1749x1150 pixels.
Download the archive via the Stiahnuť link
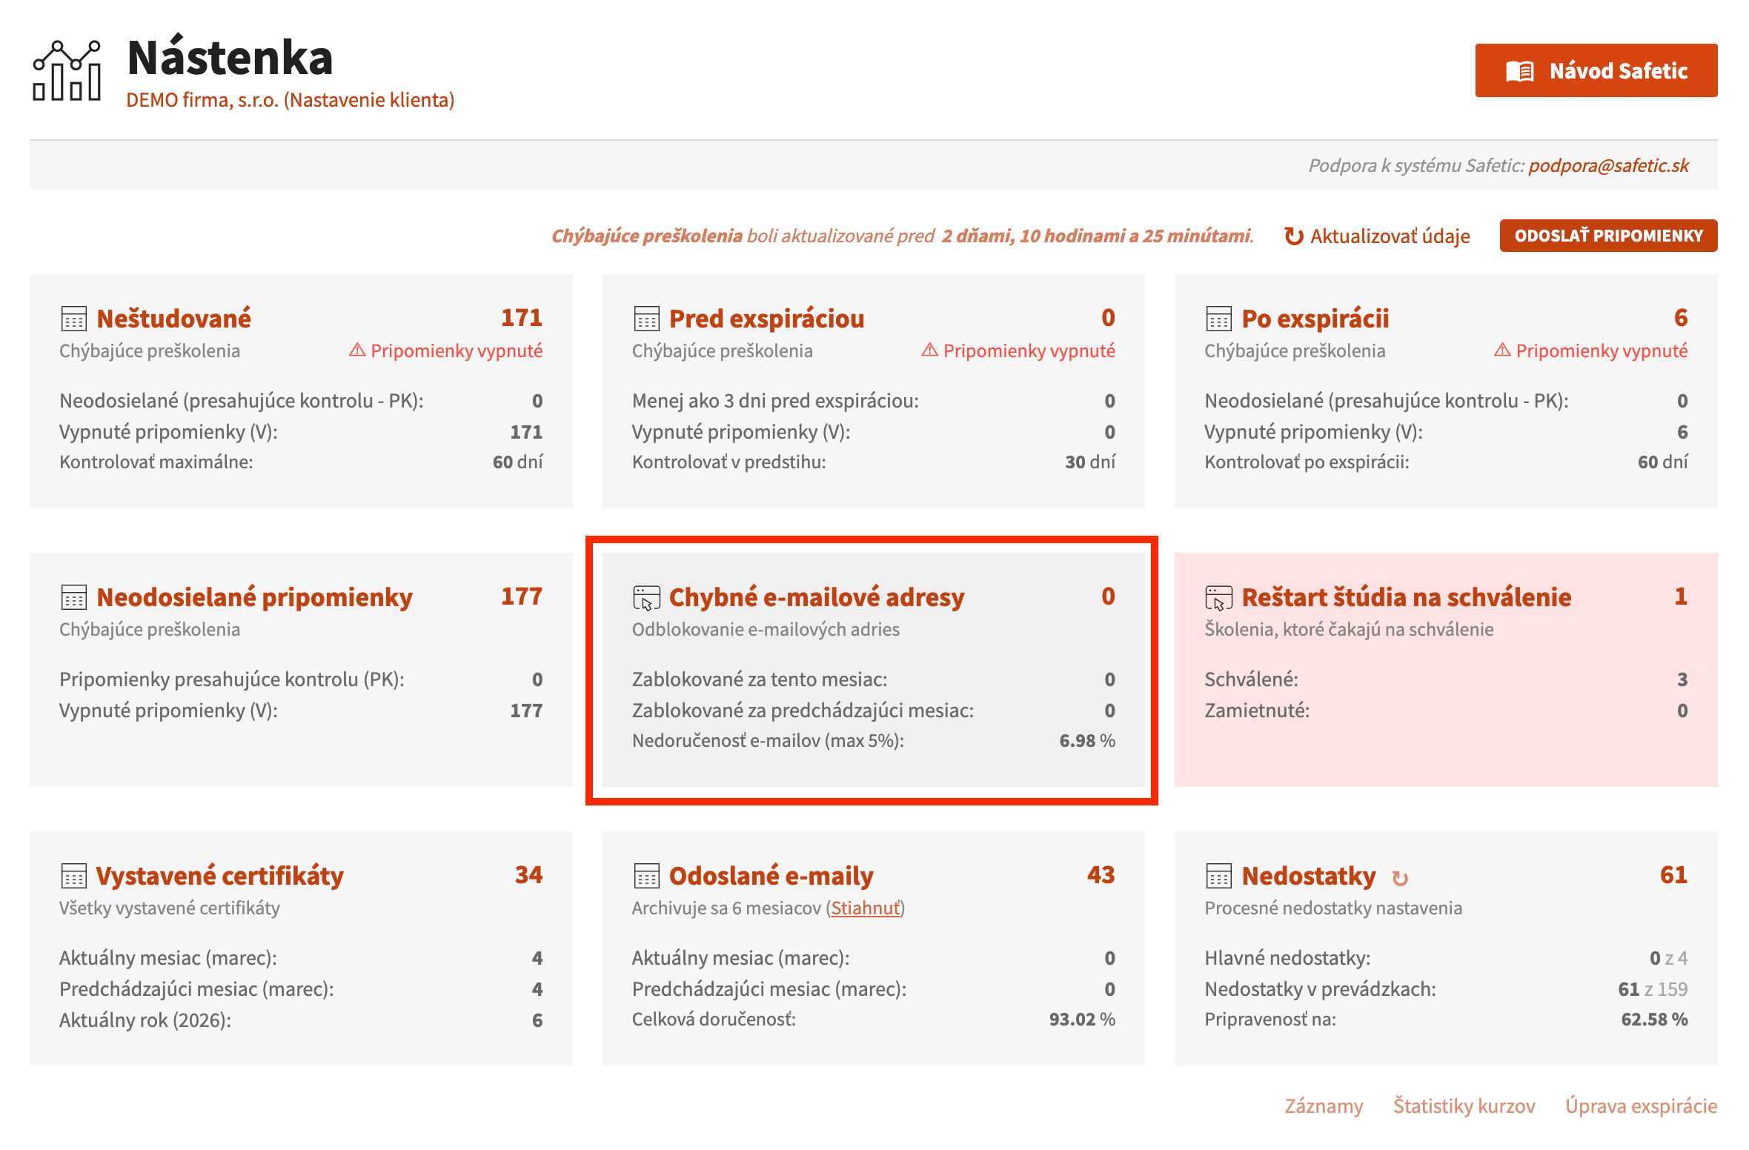click(865, 908)
